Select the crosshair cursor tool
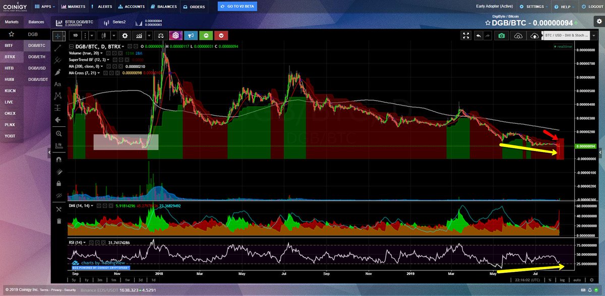 click(58, 36)
